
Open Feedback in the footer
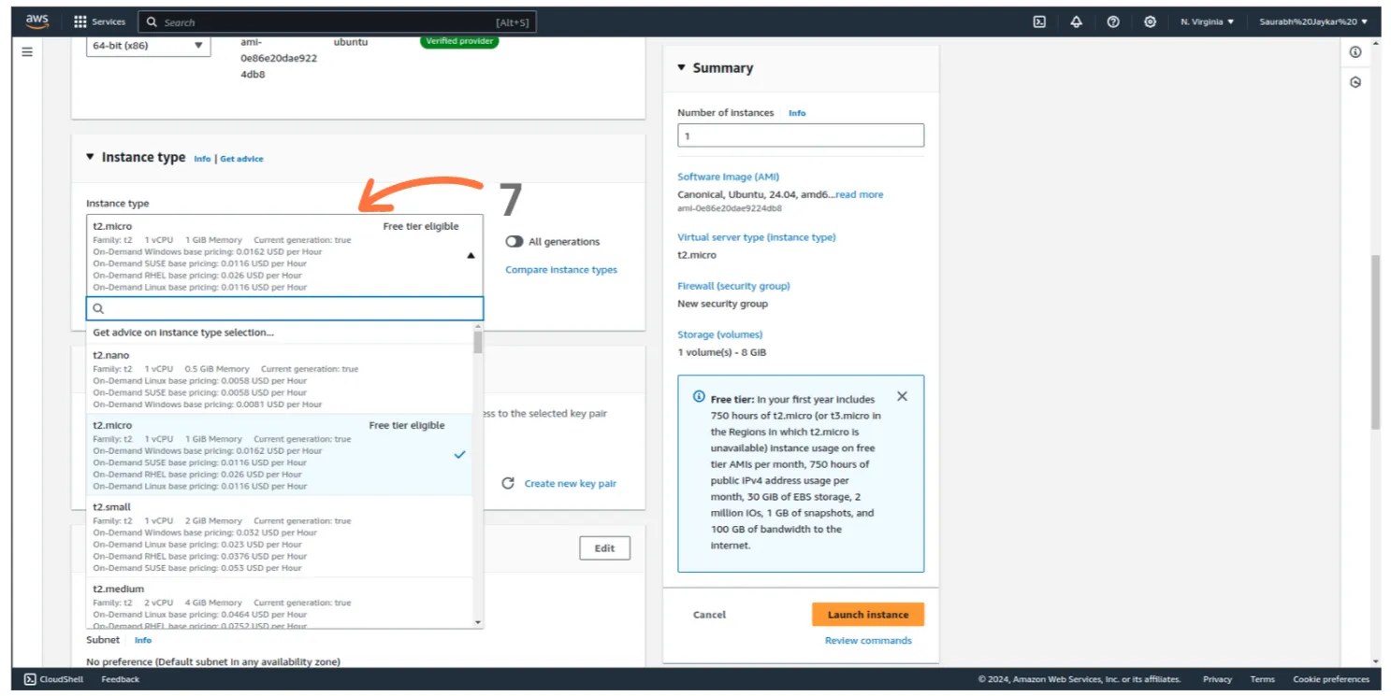[x=120, y=679]
